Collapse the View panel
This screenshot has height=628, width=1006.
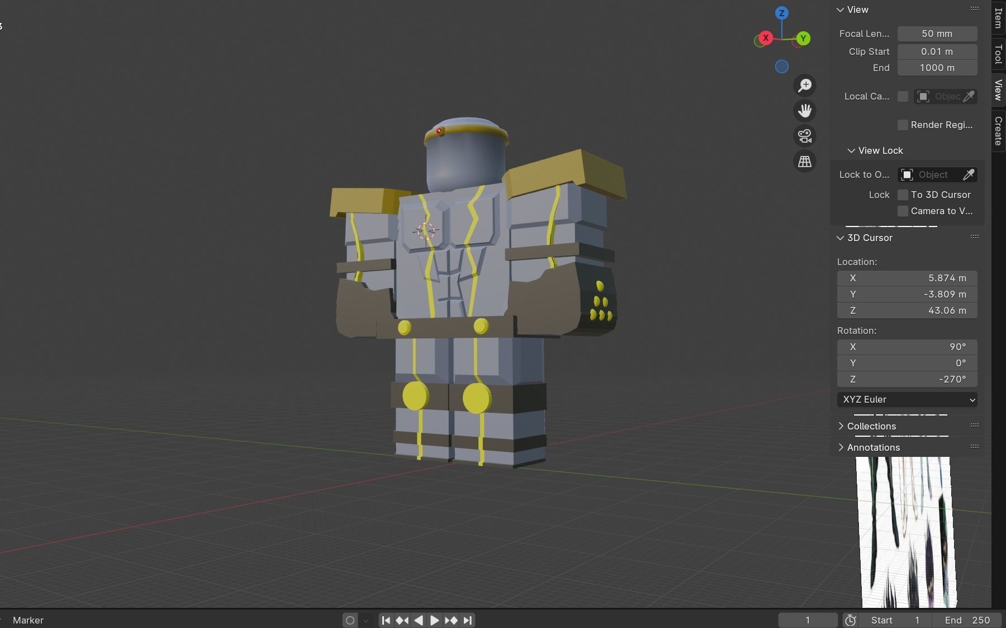840,10
